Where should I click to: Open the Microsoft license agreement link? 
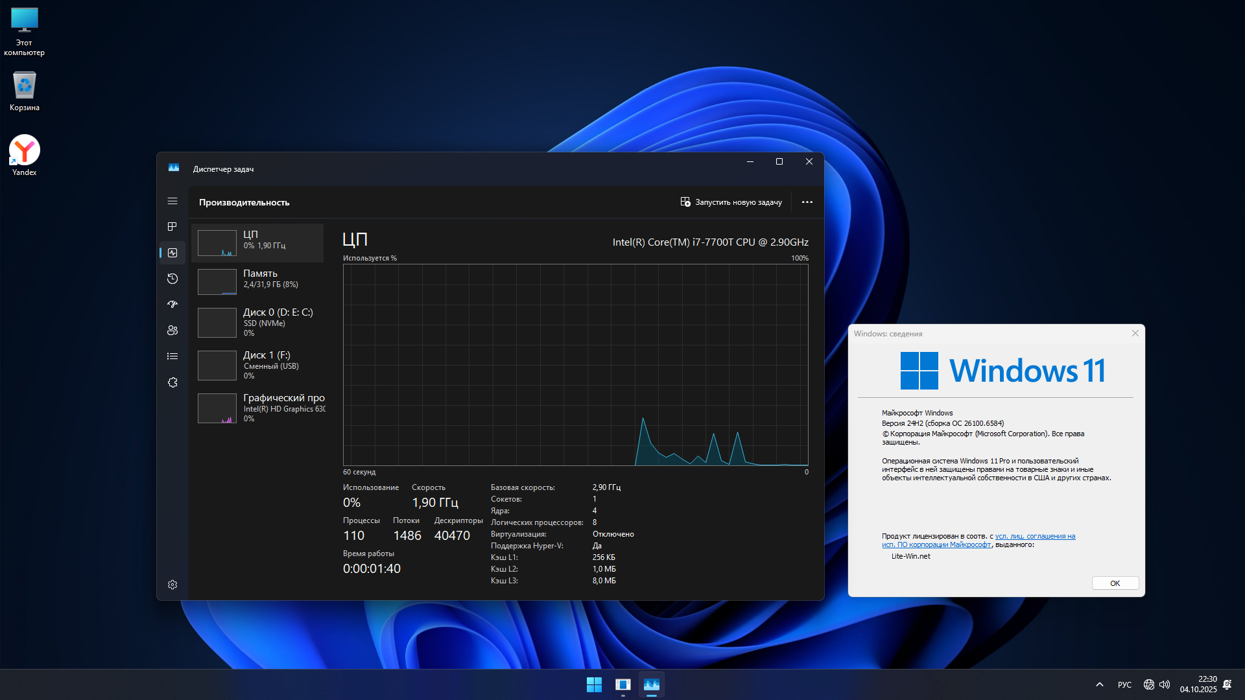point(1035,537)
